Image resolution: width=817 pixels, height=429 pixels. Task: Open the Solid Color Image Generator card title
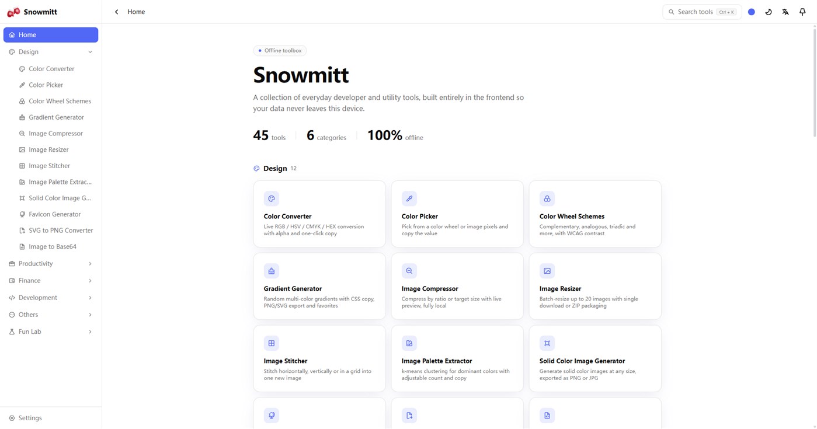pyautogui.click(x=582, y=361)
